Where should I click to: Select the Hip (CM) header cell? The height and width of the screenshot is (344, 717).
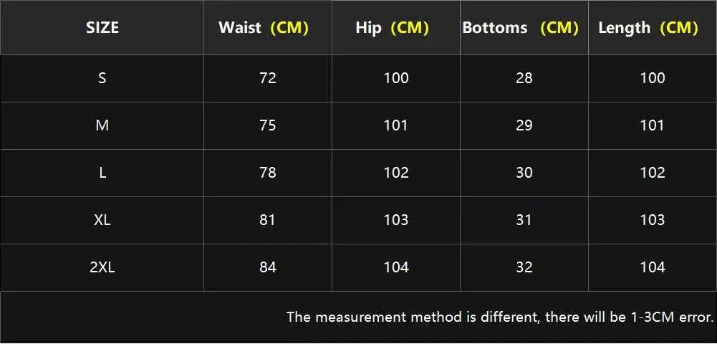(x=392, y=28)
